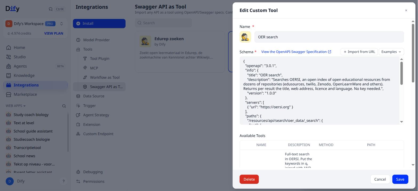Select Swagger API as Tool item
Image resolution: width=418 pixels, height=191 pixels.
coord(99,87)
